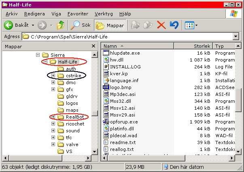Select the reallog.txt file icon
Viewport: 244px width, 172px height.
(106, 149)
